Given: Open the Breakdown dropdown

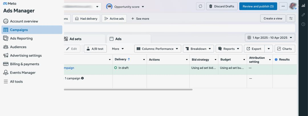Looking at the screenshot, I should [x=198, y=49].
